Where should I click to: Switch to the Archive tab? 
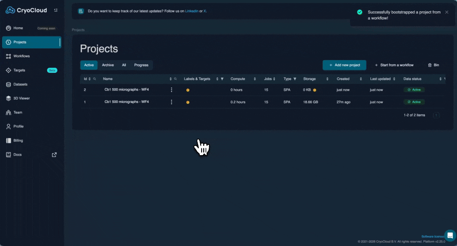coord(108,65)
